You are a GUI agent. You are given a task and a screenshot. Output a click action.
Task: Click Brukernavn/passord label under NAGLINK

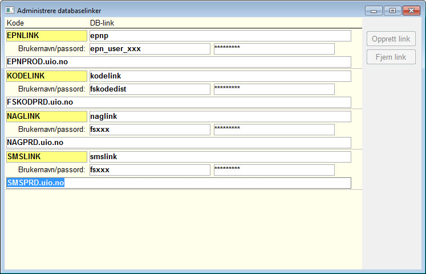point(52,130)
